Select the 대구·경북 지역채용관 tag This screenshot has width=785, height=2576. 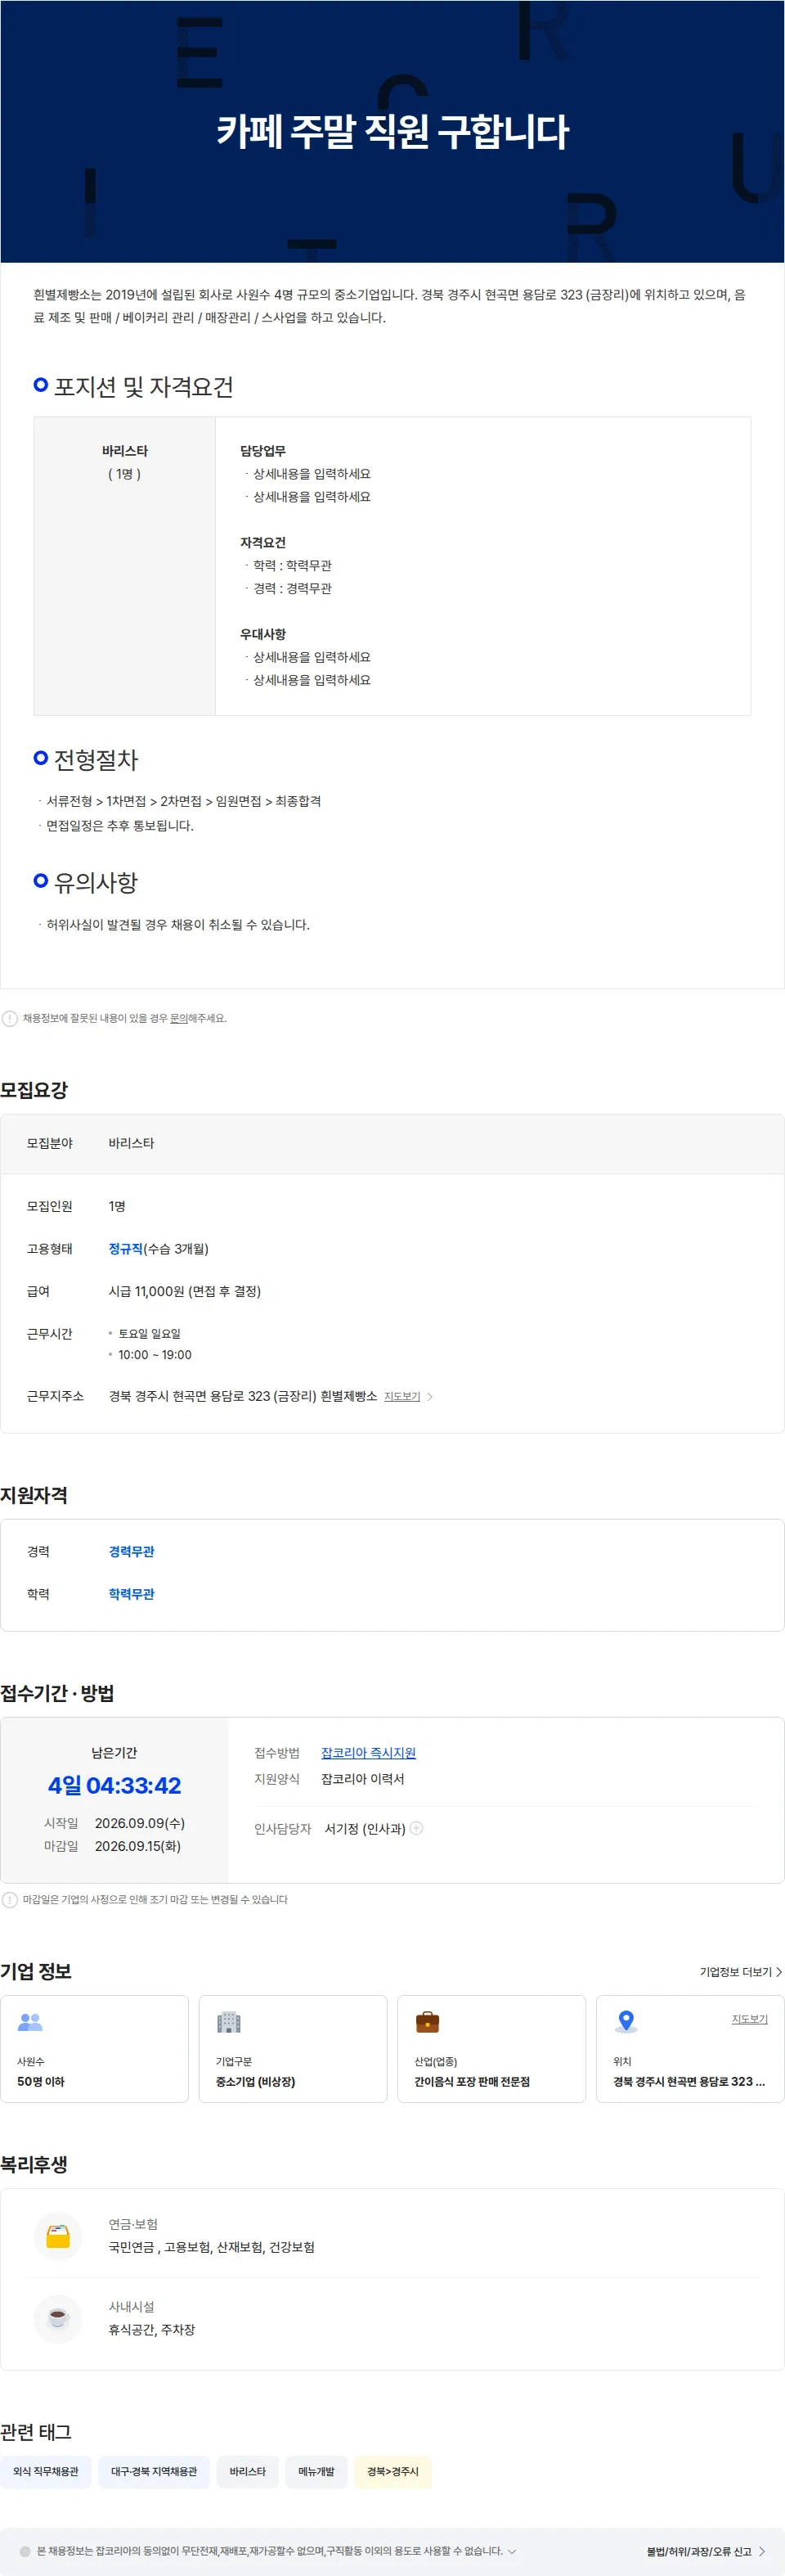tap(154, 2471)
